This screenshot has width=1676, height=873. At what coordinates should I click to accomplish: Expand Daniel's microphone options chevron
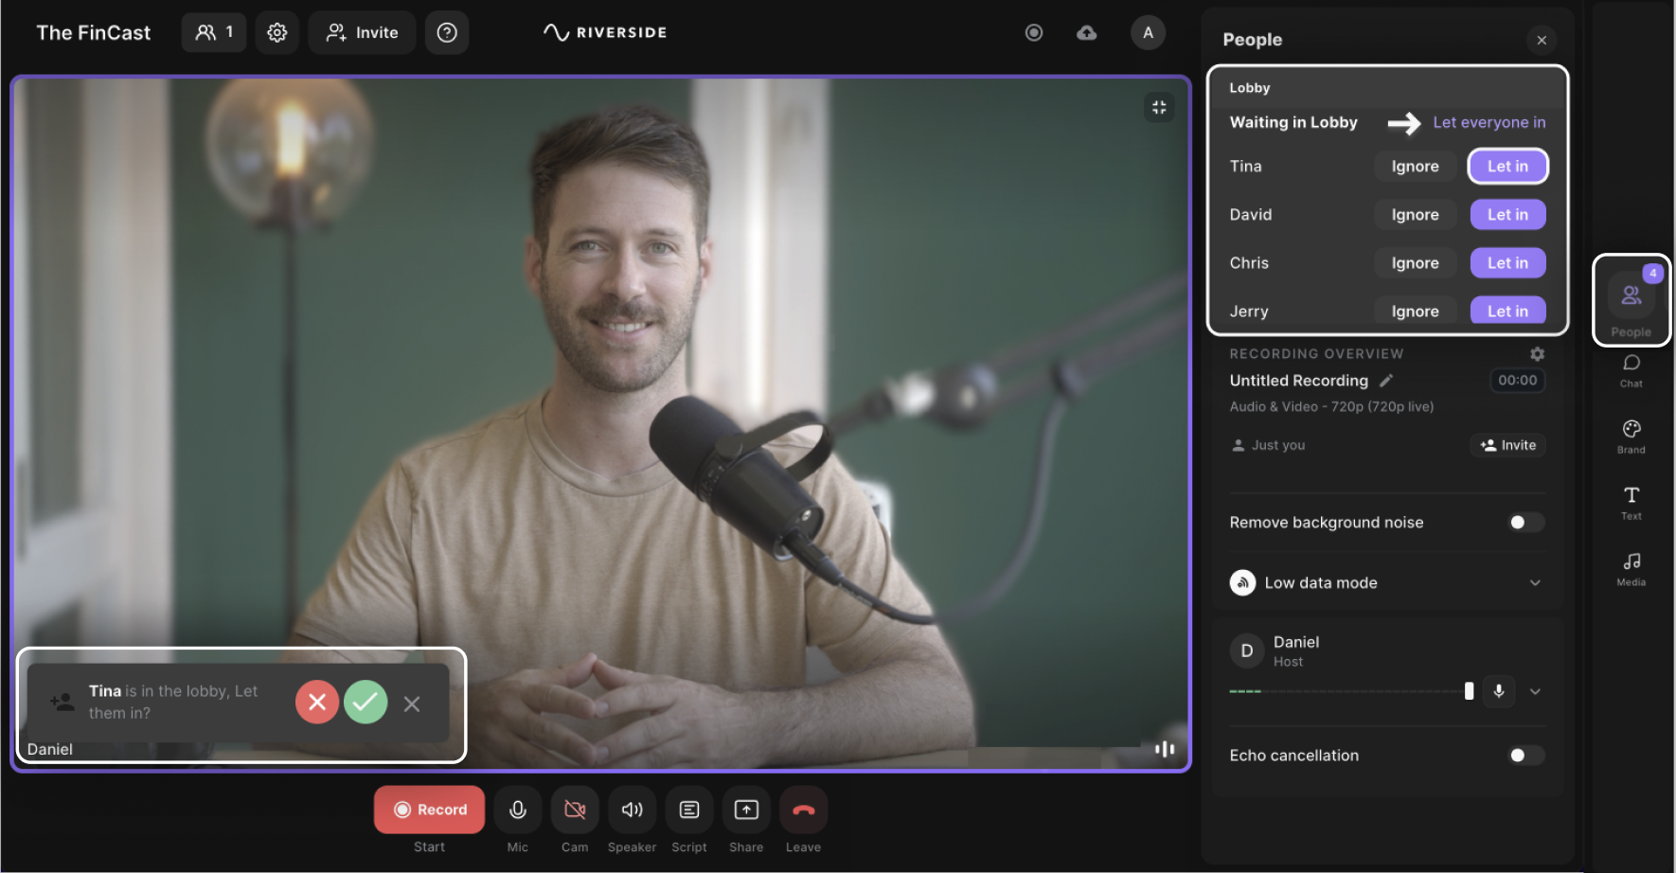click(x=1535, y=692)
